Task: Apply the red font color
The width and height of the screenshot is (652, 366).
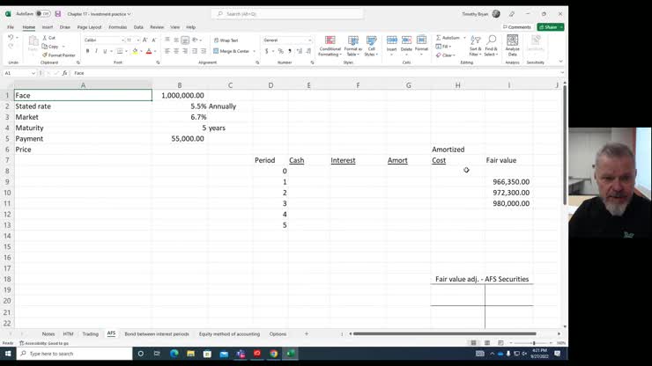Action: click(149, 51)
